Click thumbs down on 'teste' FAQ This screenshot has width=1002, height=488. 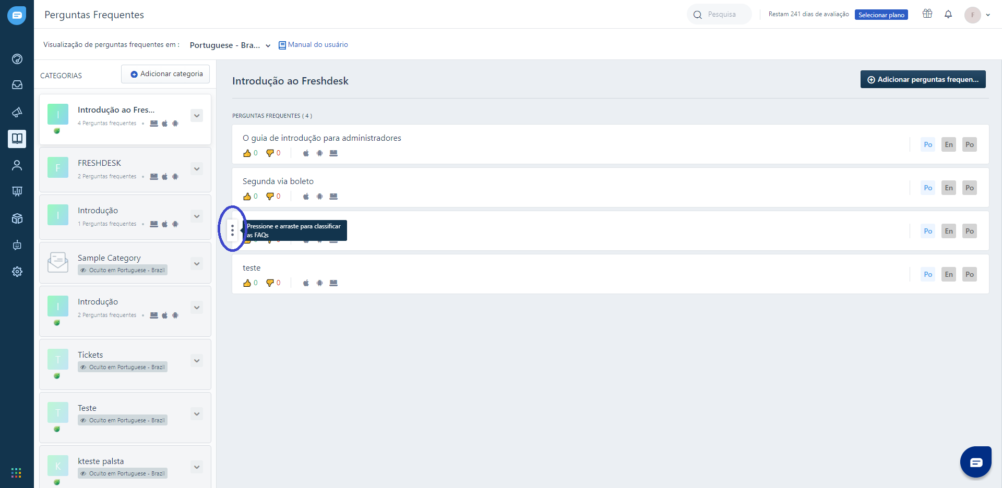tap(270, 283)
